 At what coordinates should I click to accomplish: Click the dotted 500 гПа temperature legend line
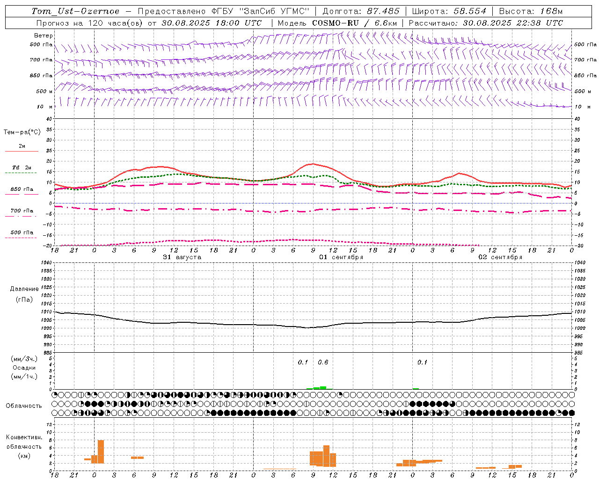click(21, 238)
